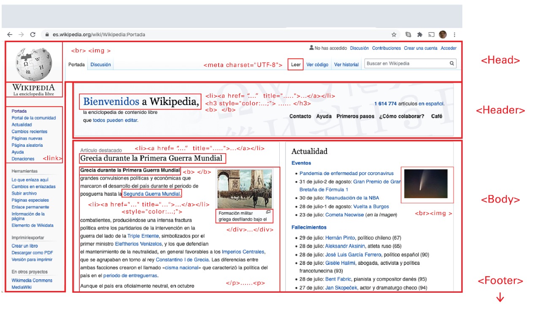The width and height of the screenshot is (540, 310).
Task: Select the Ver código tab
Action: pos(317,65)
